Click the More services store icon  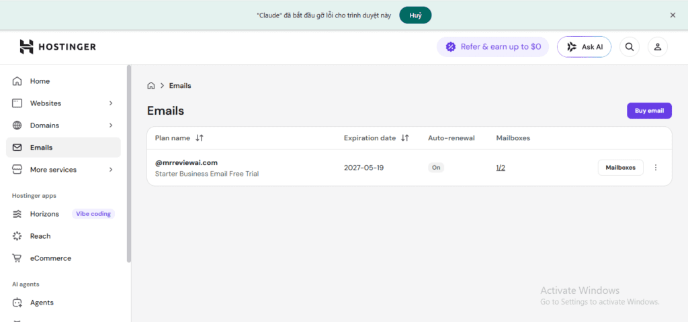17,170
